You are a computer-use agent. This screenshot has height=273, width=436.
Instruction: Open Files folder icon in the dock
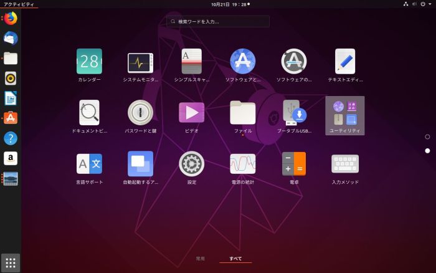11,59
